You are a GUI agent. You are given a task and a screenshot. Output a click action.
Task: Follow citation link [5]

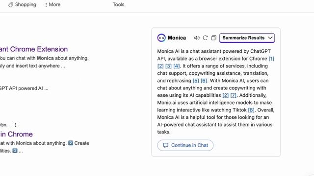[x=196, y=81]
